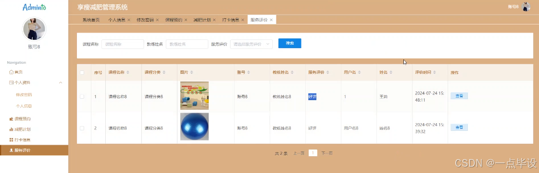
Task: Close the 打卡信息 tab
Action: coord(243,20)
